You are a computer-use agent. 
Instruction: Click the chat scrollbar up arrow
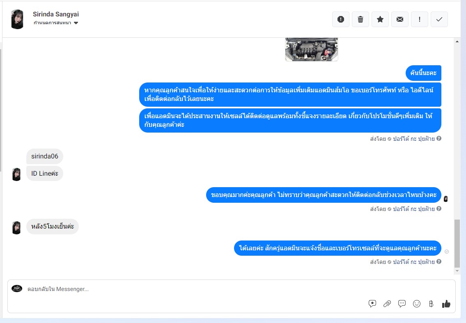(457, 41)
